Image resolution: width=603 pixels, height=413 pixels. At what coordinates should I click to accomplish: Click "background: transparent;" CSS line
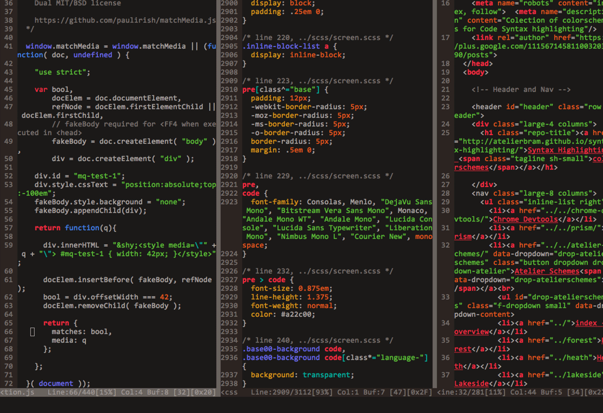coord(302,375)
